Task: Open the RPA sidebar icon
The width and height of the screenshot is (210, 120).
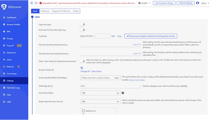Action: point(4,31)
